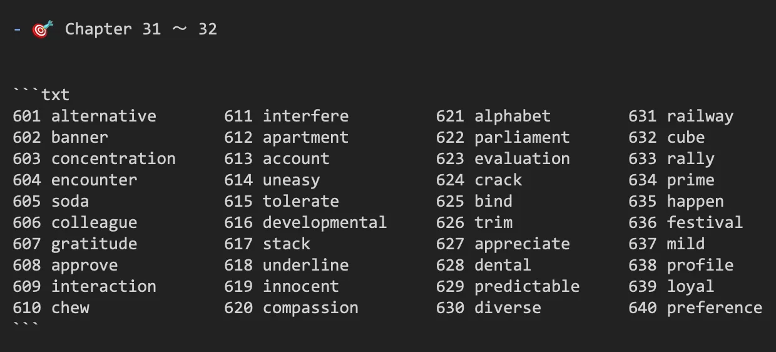Click the word predictable
The image size is (776, 352).
527,286
